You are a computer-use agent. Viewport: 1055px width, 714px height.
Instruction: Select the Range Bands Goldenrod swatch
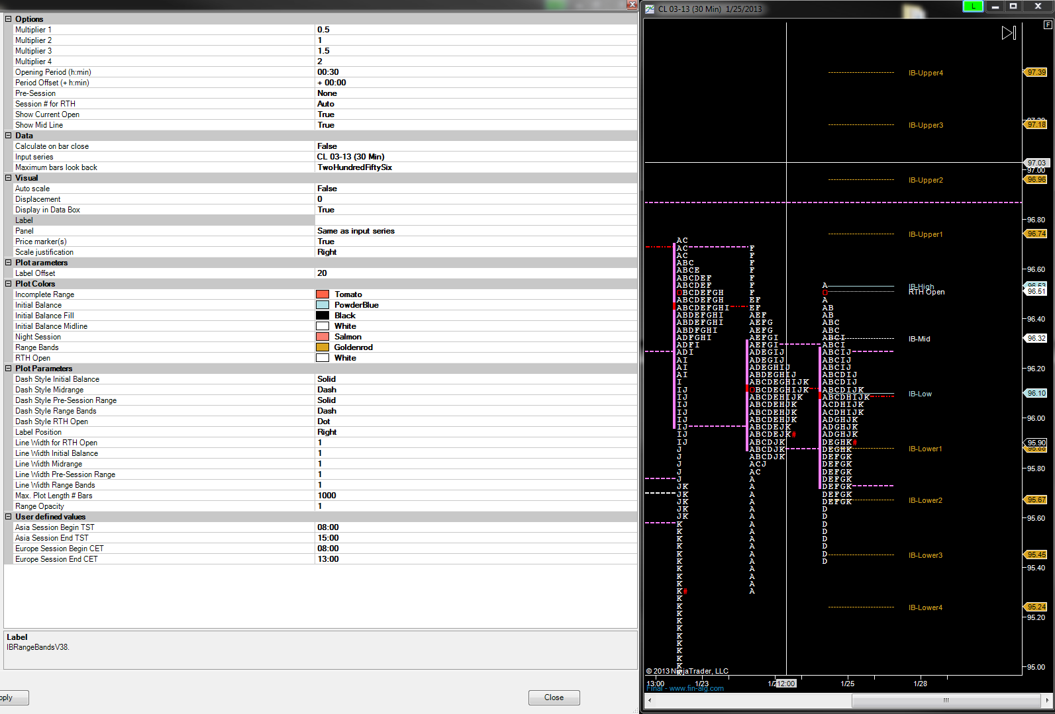[x=323, y=347]
